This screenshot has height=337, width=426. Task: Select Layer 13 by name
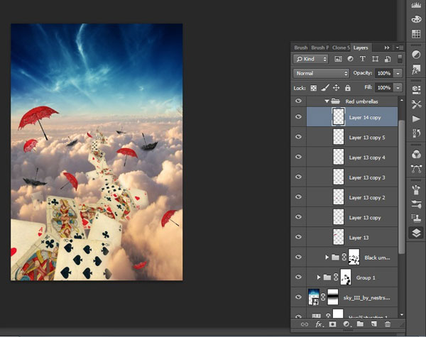click(x=359, y=238)
